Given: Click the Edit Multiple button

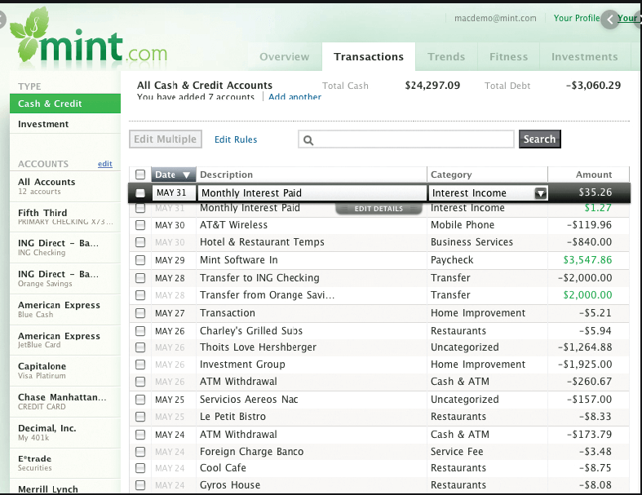Looking at the screenshot, I should [166, 139].
